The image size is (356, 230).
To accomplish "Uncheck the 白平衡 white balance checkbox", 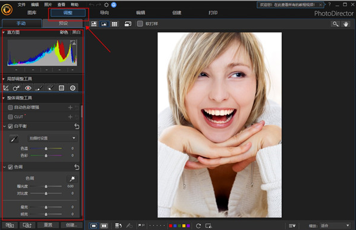I will tap(10, 126).
